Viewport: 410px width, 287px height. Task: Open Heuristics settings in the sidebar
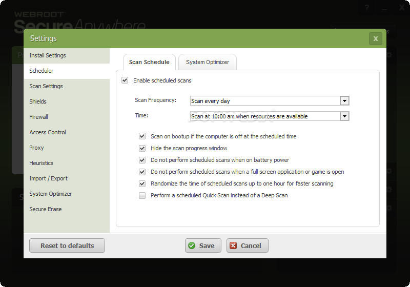67,163
